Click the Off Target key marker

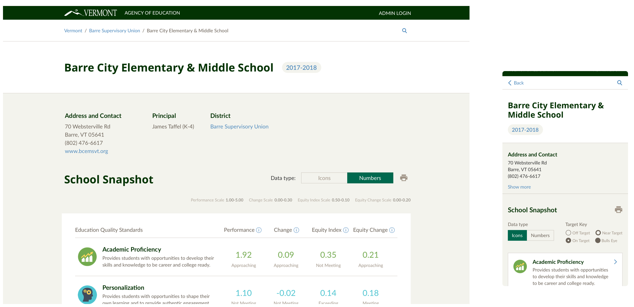pos(568,233)
